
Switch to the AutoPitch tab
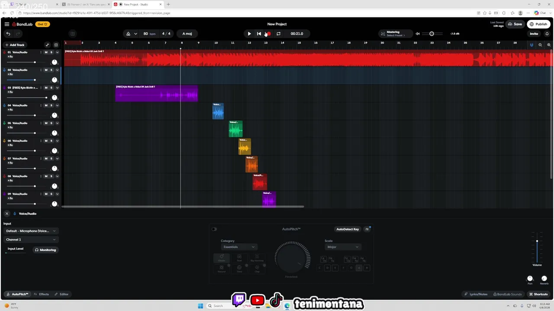click(x=17, y=294)
